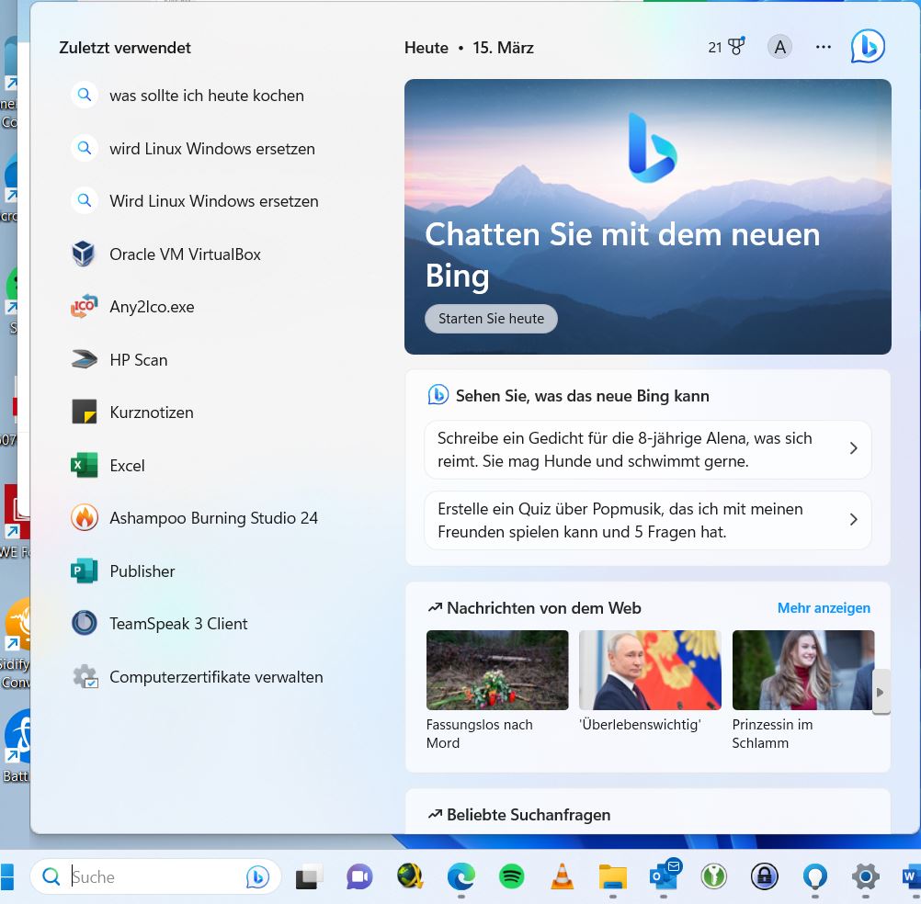The image size is (921, 904).
Task: Open the light bulb tips app on taskbar
Action: pyautogui.click(x=814, y=877)
